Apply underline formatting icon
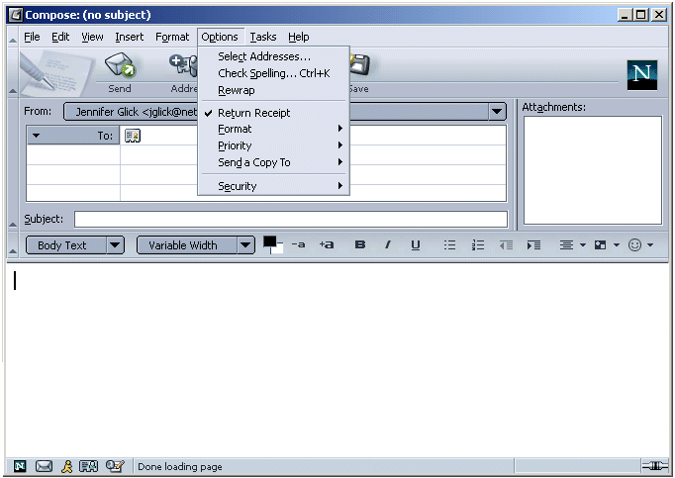Screen dimensions: 675x478 click(416, 245)
